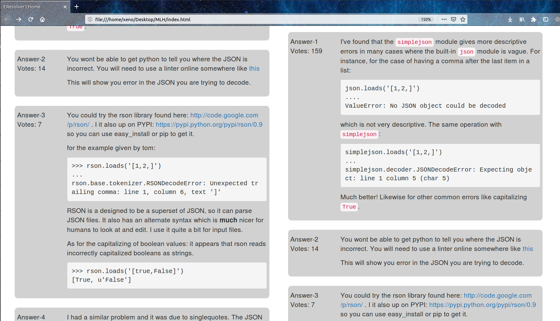Click 'Votes: 7' in the left Answer-3 card
Screen dimensions: 560x321
tap(29, 125)
